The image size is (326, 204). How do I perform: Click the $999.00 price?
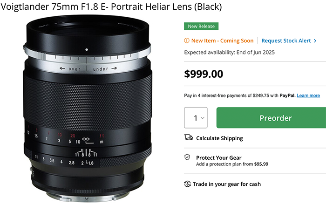(204, 74)
